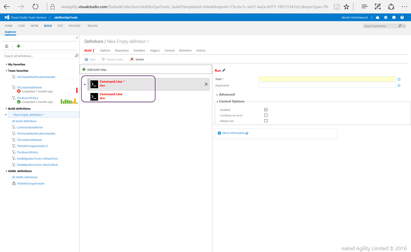The image size is (411, 252).
Task: Switch to the Triggers tab
Action: pos(155,51)
